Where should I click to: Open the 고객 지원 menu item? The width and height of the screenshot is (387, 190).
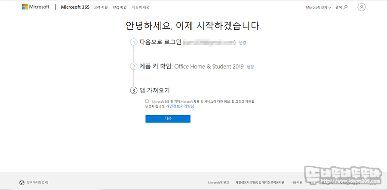[101, 7]
